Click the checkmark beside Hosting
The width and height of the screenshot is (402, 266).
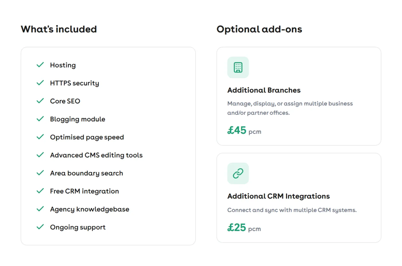(40, 65)
